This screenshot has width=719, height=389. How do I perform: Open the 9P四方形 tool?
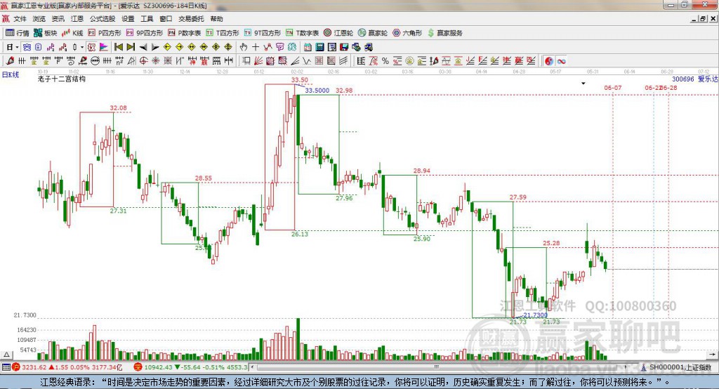(x=145, y=33)
